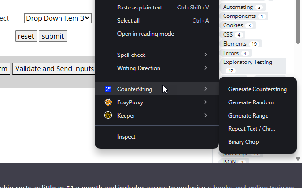
Task: Select Repeat Text / Chr... option
Action: pos(258,129)
